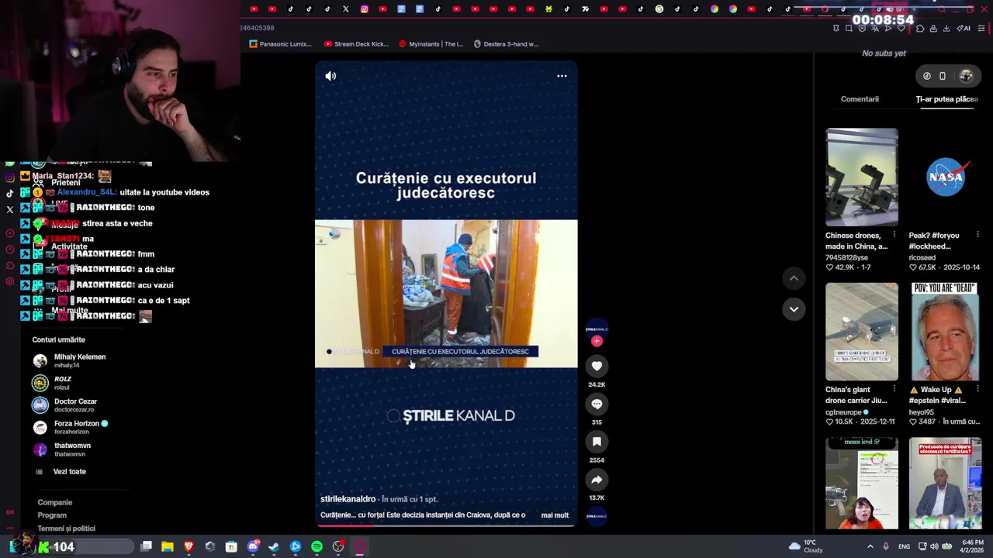Screen dimensions: 993x558
Task: Open Brave browser from the taskbar
Action: coord(189,546)
